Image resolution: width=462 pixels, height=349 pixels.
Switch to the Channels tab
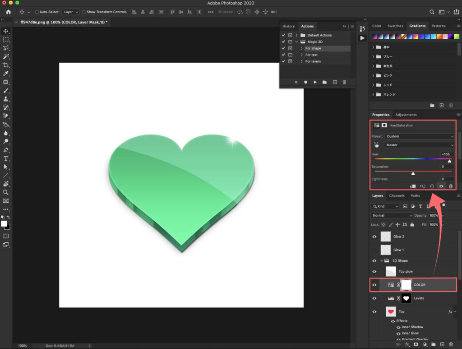click(x=397, y=196)
